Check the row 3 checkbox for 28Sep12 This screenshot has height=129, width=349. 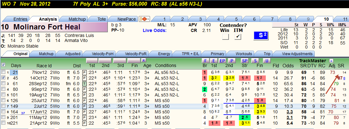pos(3,84)
